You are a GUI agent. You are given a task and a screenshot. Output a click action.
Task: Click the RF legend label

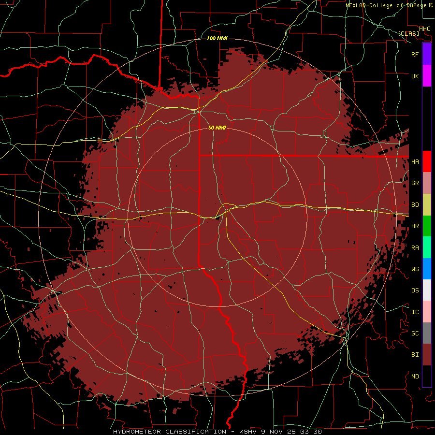click(415, 55)
